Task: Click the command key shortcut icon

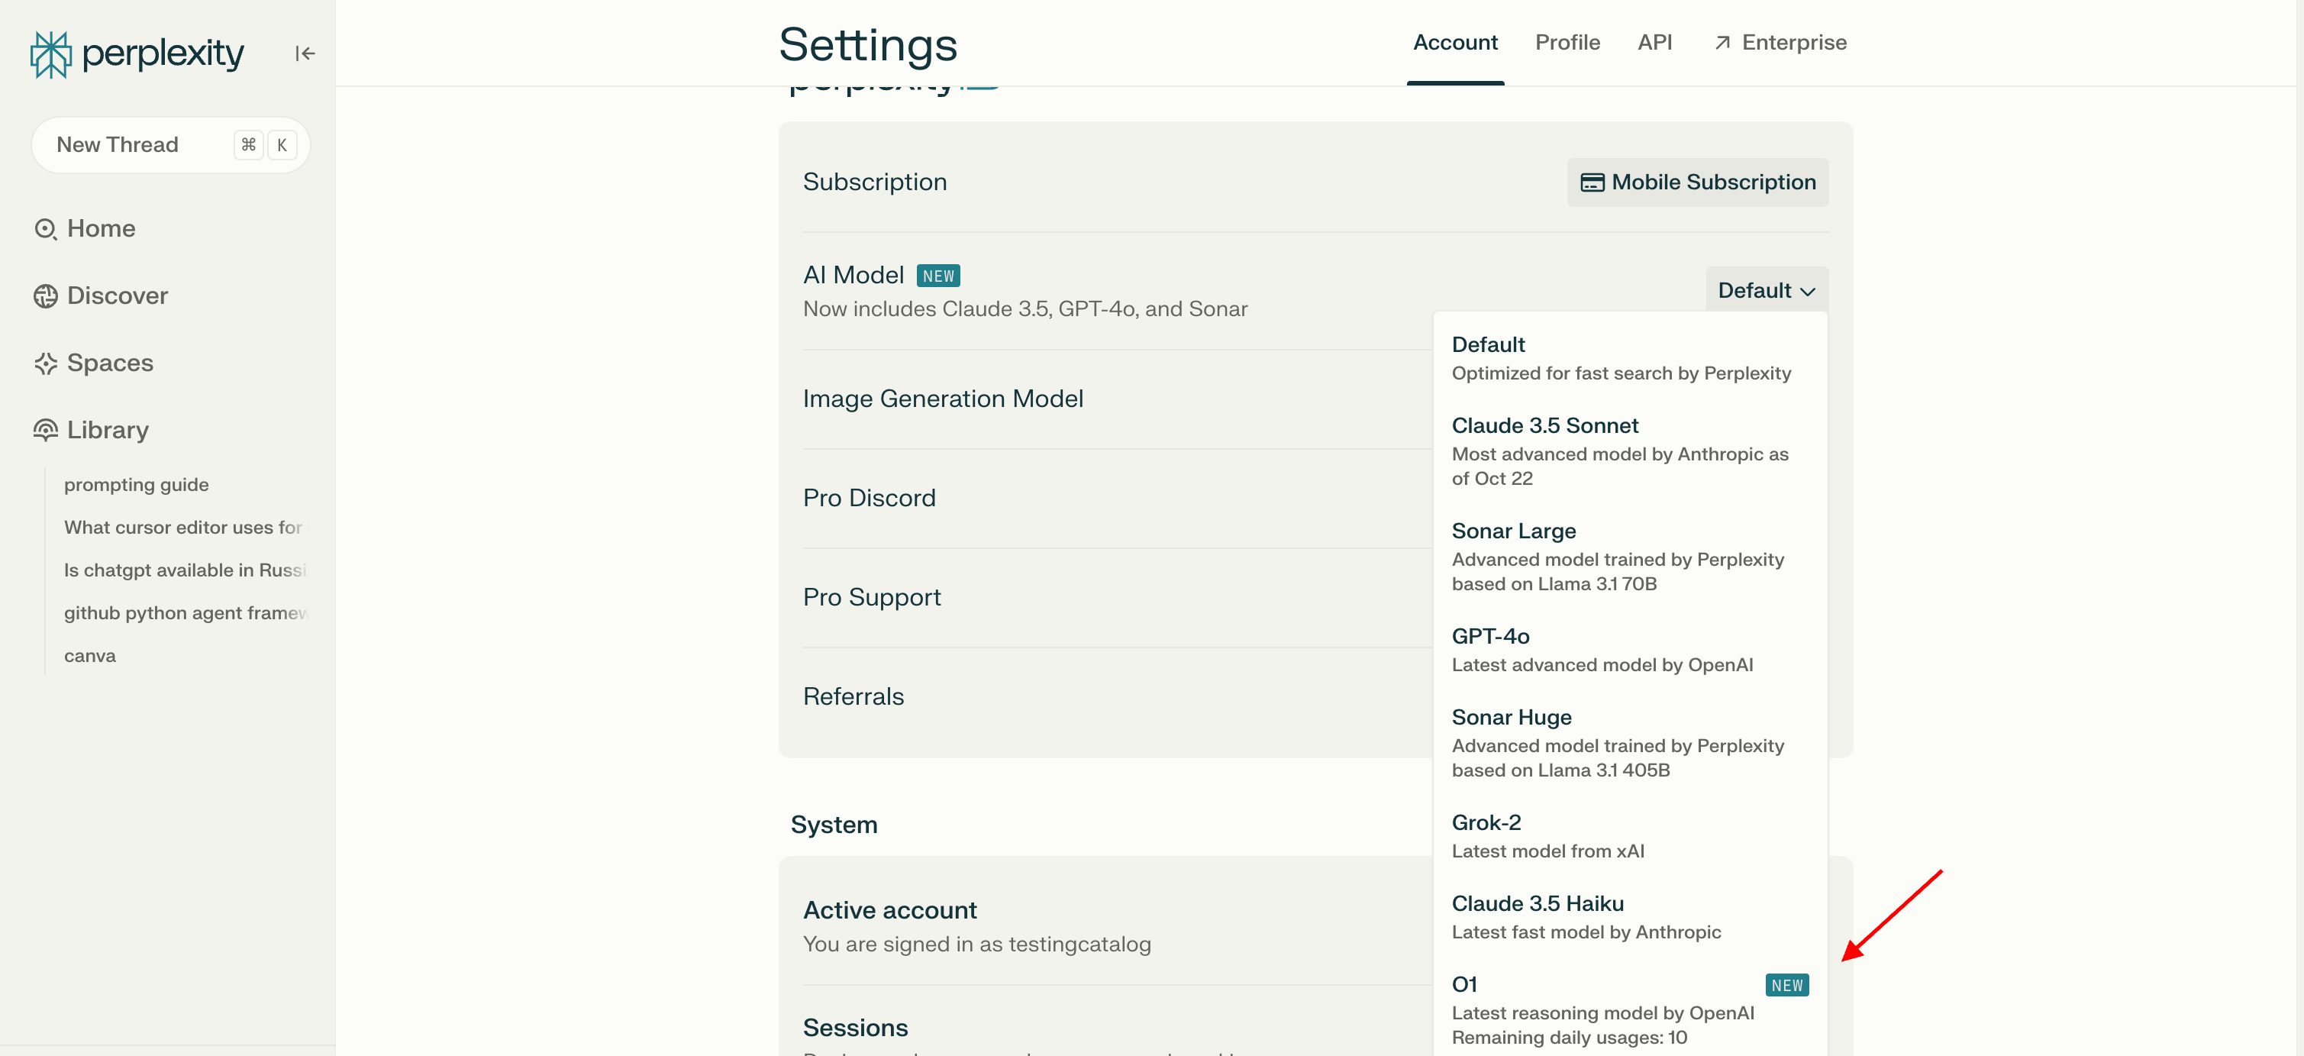Action: [x=249, y=145]
